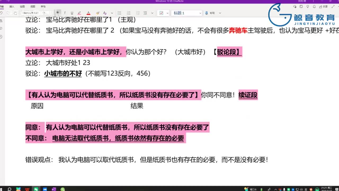Click the 共享 share button
Screen dimensions: 339x191
(324, 6)
